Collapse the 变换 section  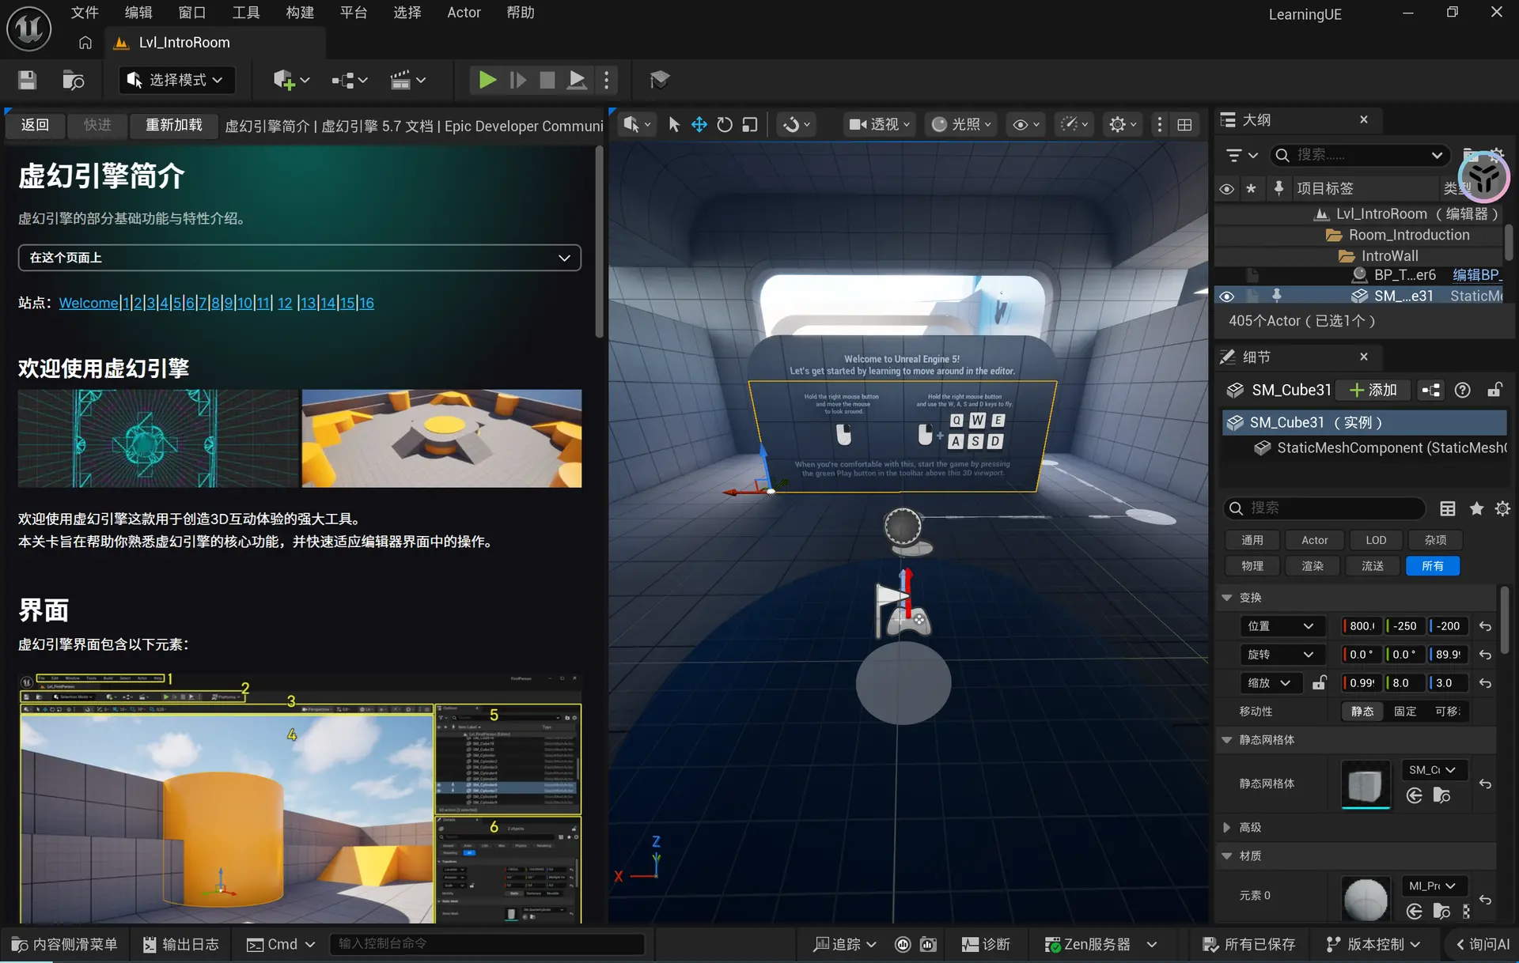(x=1227, y=598)
